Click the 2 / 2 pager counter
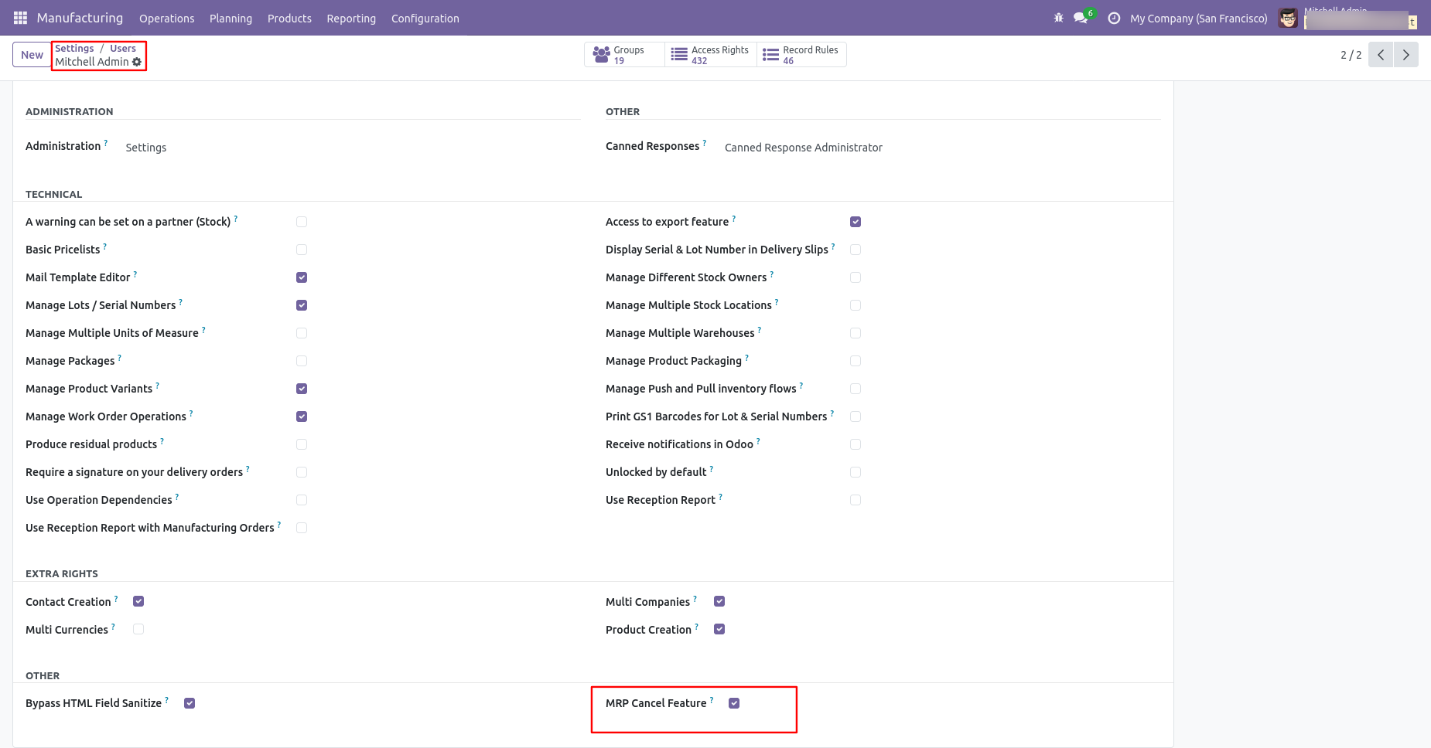Image resolution: width=1431 pixels, height=748 pixels. tap(1351, 55)
